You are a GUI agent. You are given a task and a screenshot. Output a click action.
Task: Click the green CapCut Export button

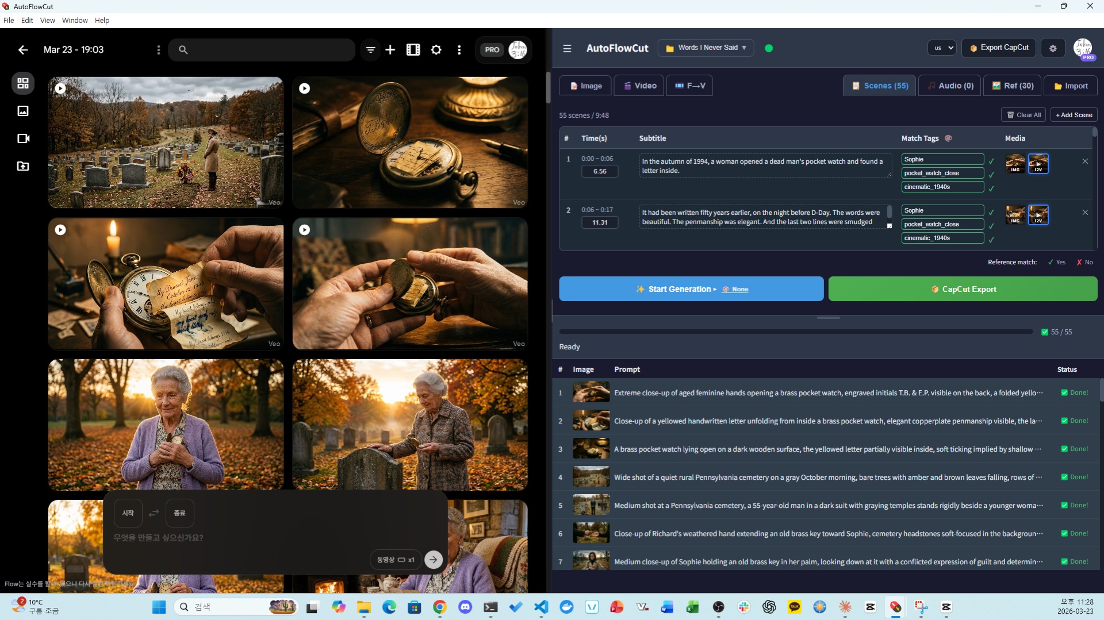point(963,289)
